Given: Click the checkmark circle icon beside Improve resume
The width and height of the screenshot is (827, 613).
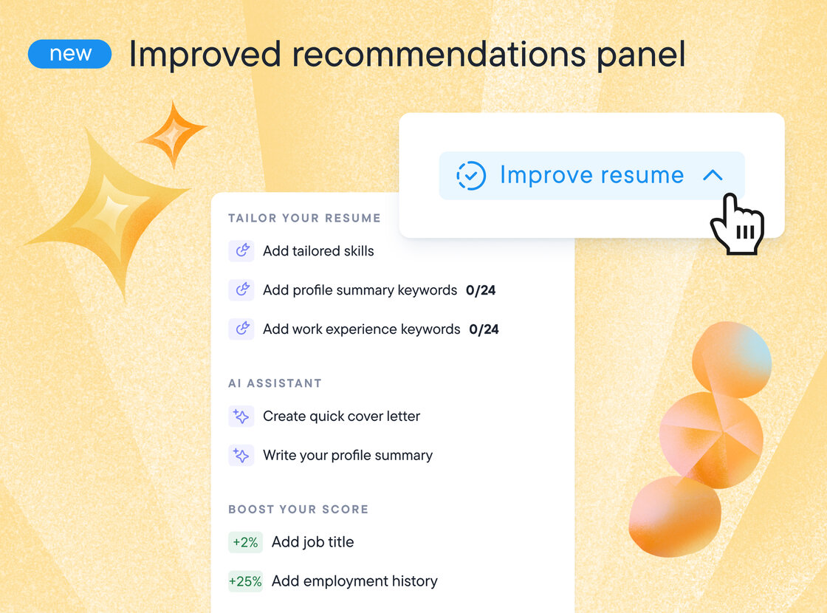Looking at the screenshot, I should pos(473,175).
